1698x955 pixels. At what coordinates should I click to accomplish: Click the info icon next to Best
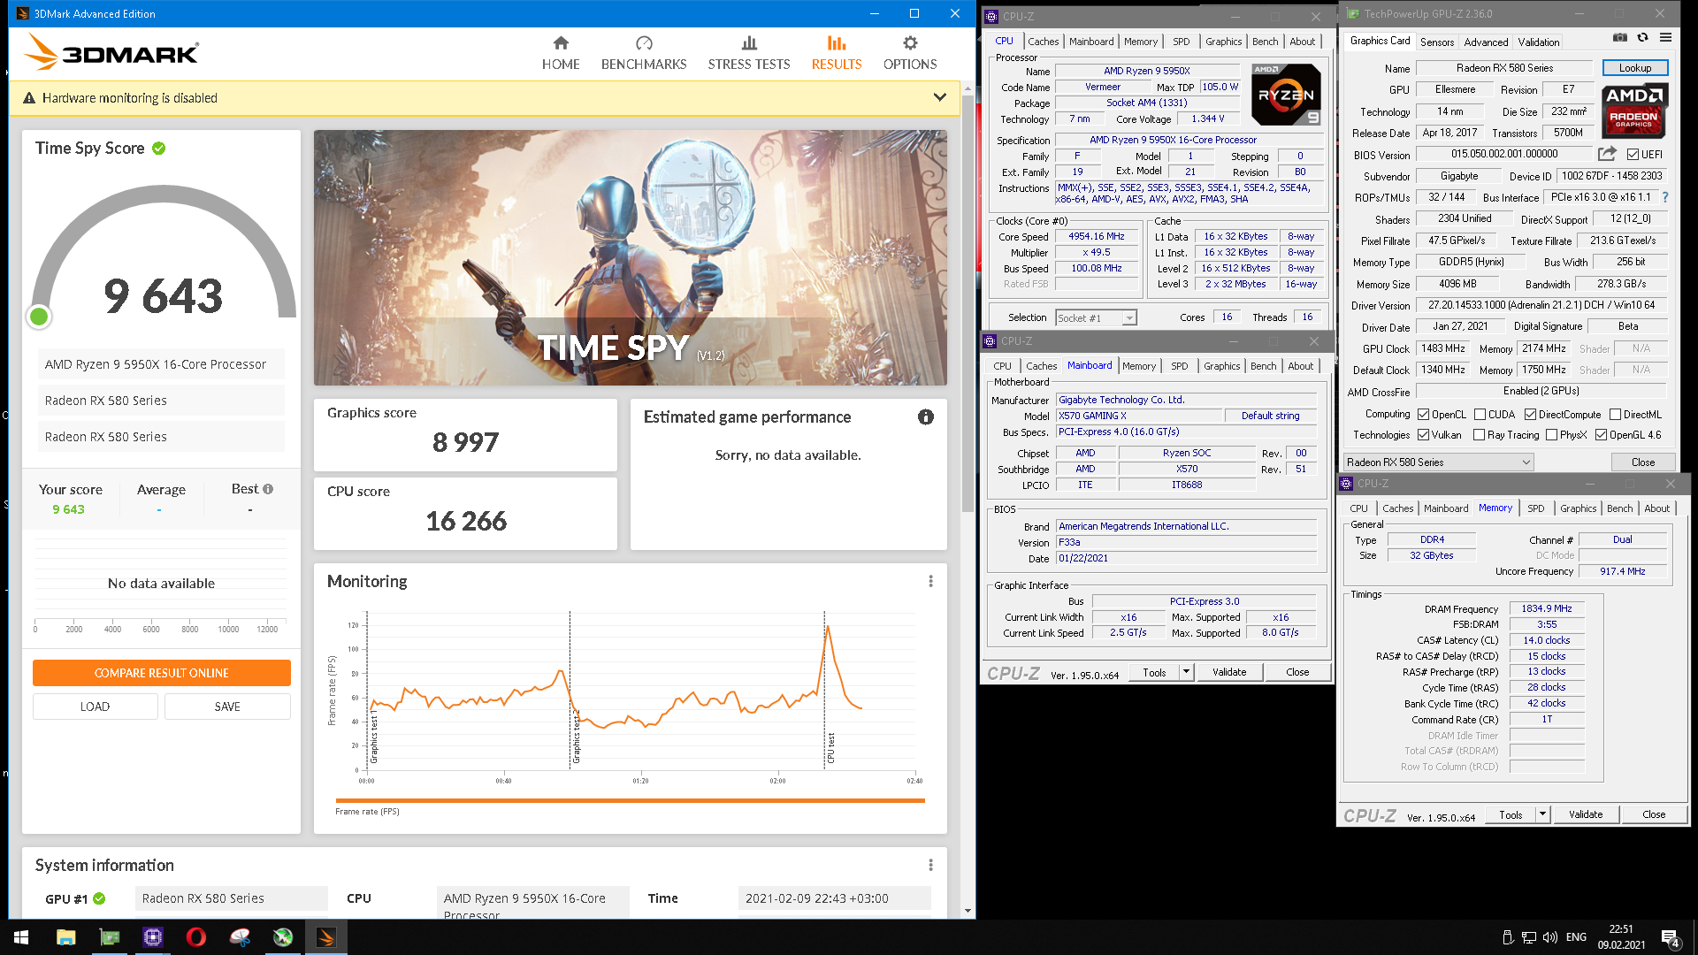click(x=268, y=489)
